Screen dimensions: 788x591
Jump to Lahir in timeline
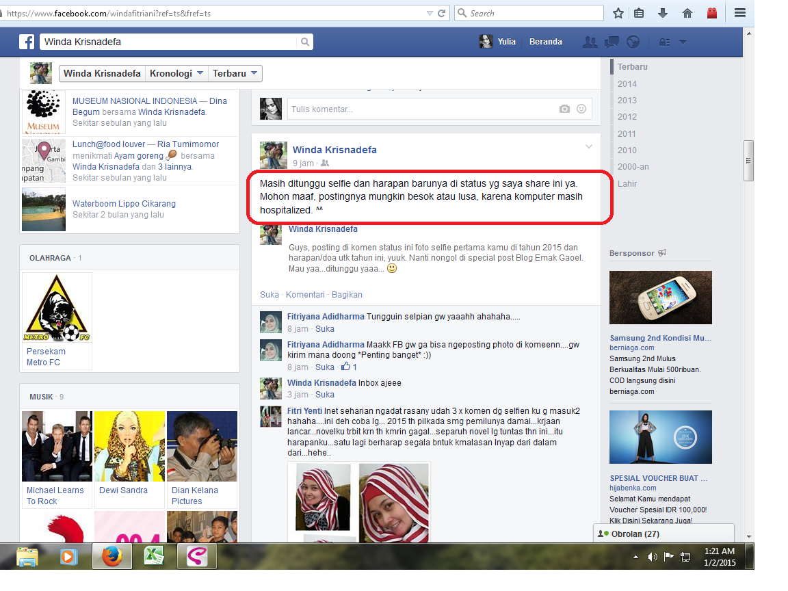pyautogui.click(x=627, y=184)
